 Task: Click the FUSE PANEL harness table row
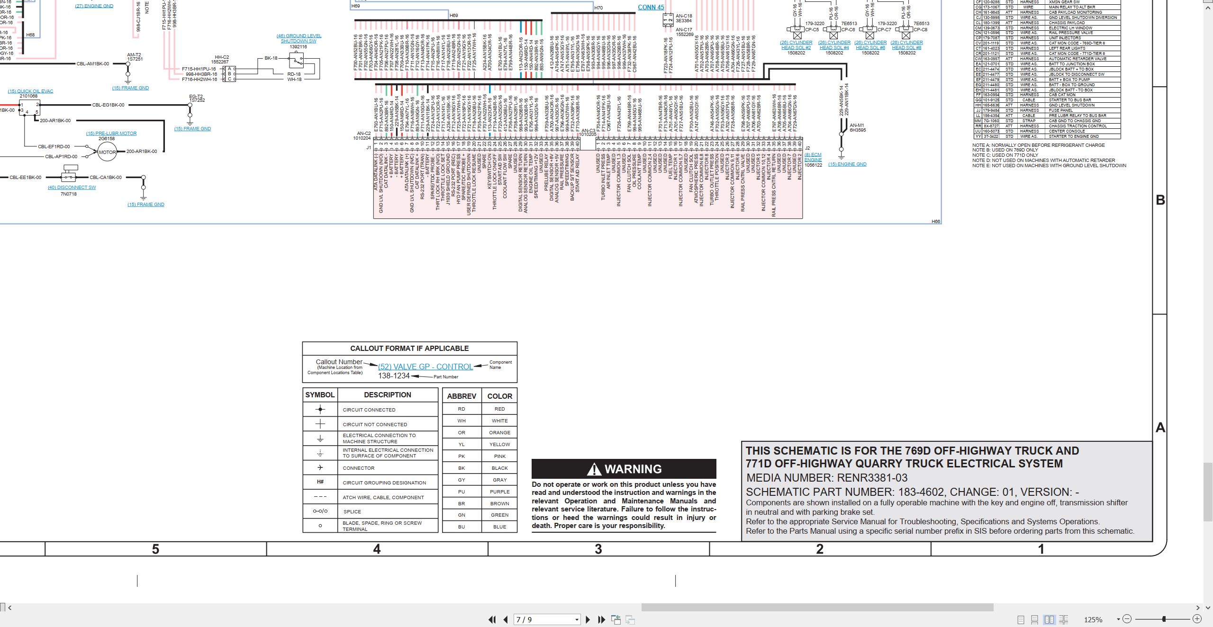point(1047,110)
